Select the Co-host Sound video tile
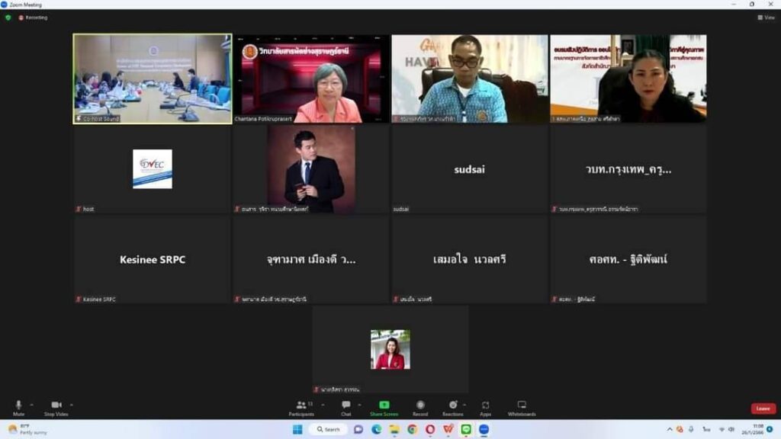 click(153, 79)
